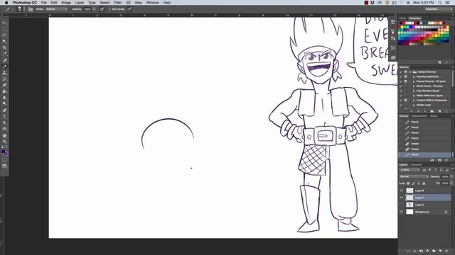Add layer mask icon in Layers panel
The height and width of the screenshot is (255, 455).
click(x=421, y=251)
